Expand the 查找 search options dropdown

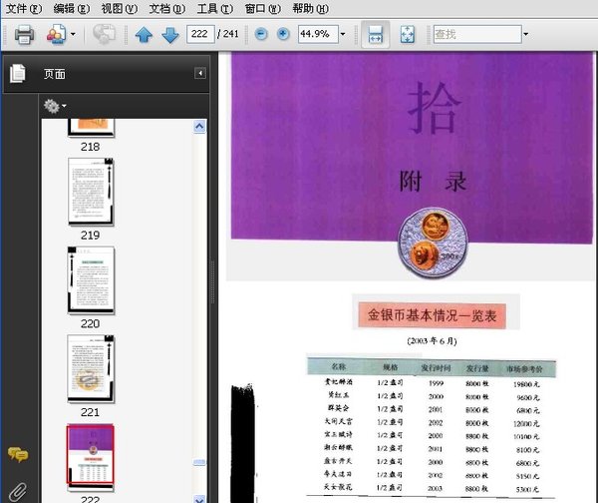click(526, 34)
